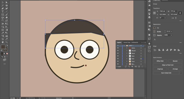Screen dimensions: 184x99
Task: Select the Line Segment tool
Action: coord(6,12)
